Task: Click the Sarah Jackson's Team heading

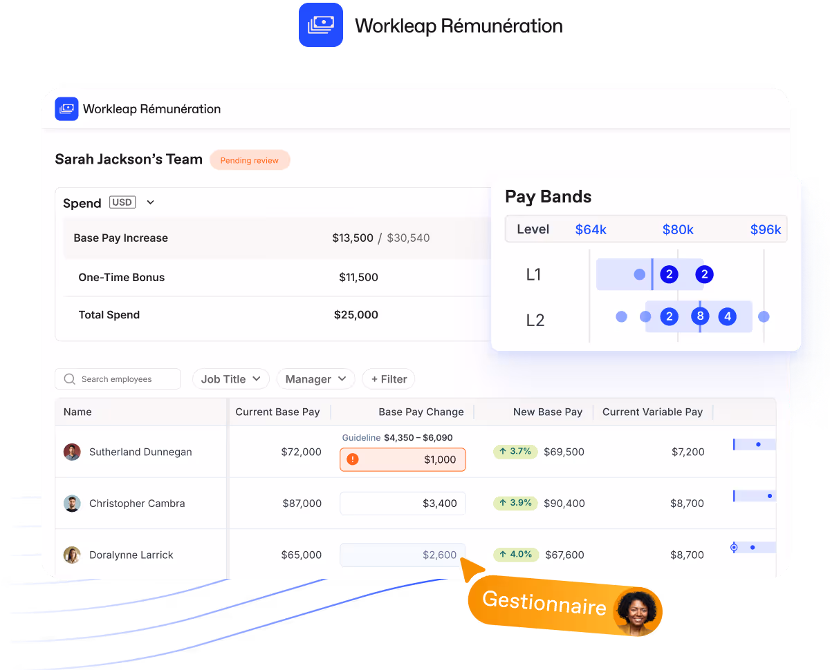Action: pos(129,159)
